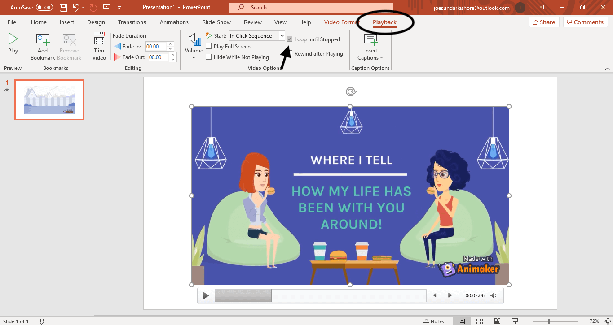Viewport: 613px width, 325px height.
Task: Switch to Slide Sorter view icon
Action: click(480, 321)
